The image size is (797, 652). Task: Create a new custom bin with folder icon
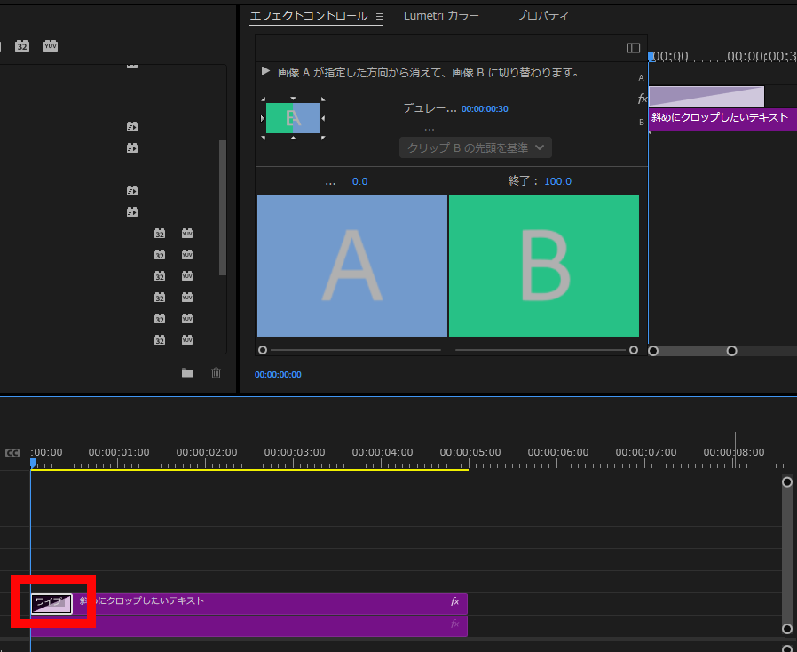coord(187,373)
